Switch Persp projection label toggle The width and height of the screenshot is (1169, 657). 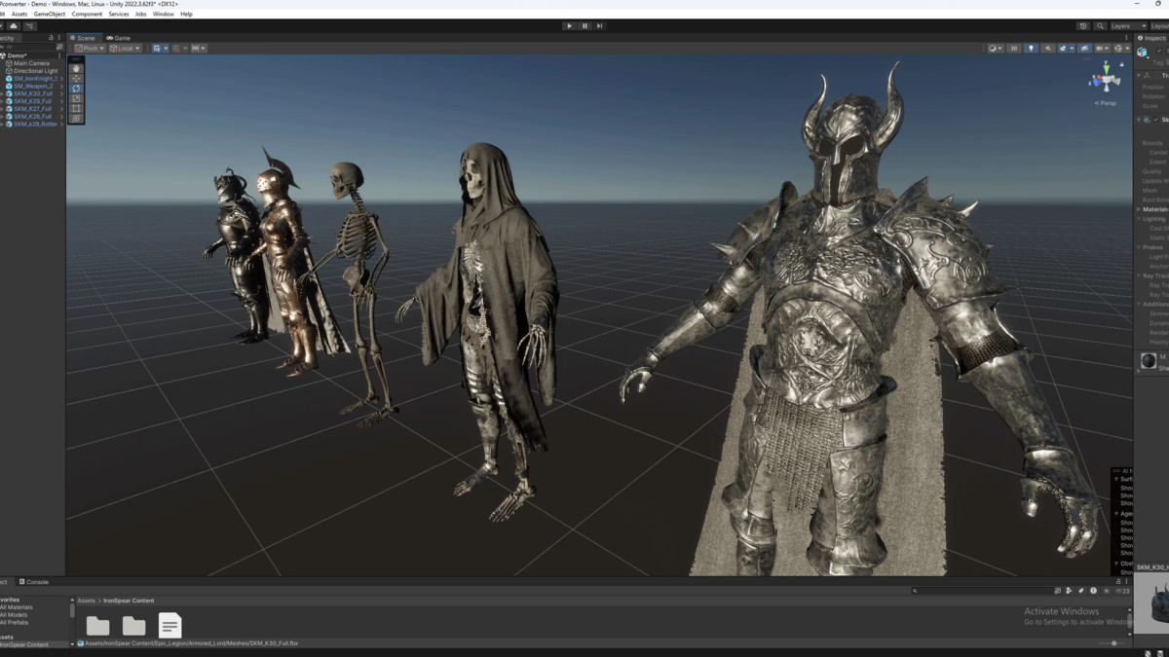coord(1105,103)
